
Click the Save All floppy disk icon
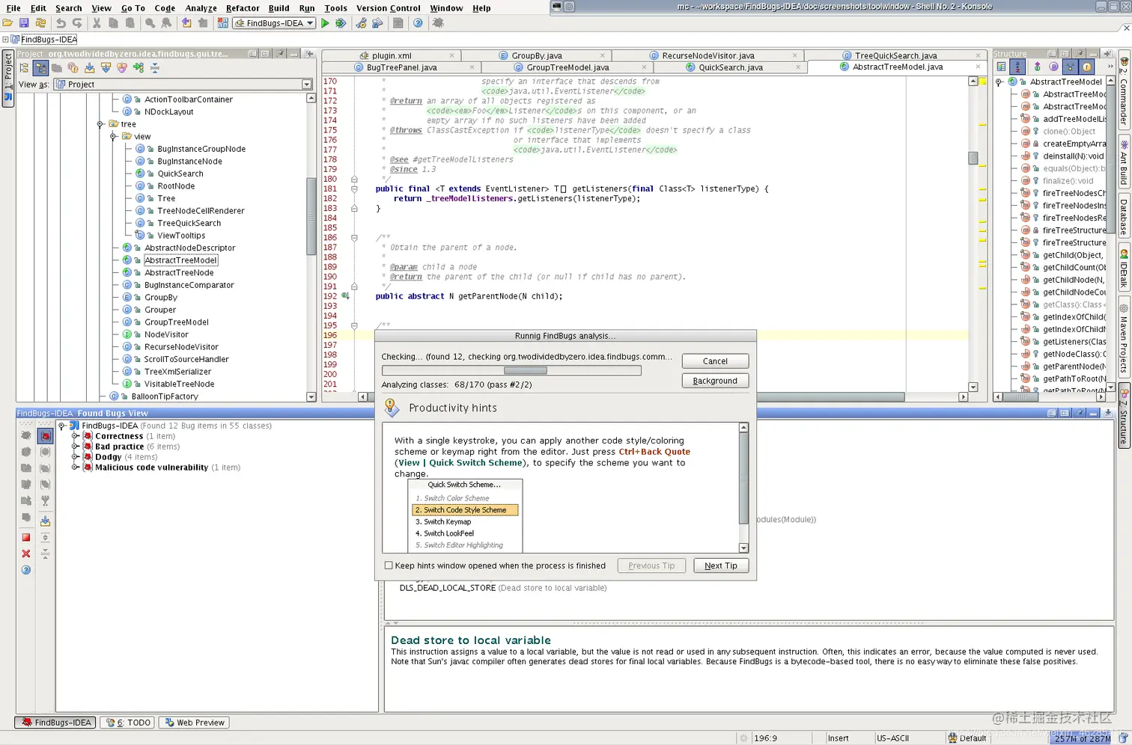click(x=24, y=23)
